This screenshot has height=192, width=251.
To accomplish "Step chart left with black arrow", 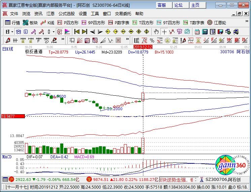I will click(93, 32).
